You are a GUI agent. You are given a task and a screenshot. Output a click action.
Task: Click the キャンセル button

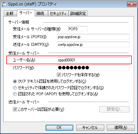tap(90, 128)
